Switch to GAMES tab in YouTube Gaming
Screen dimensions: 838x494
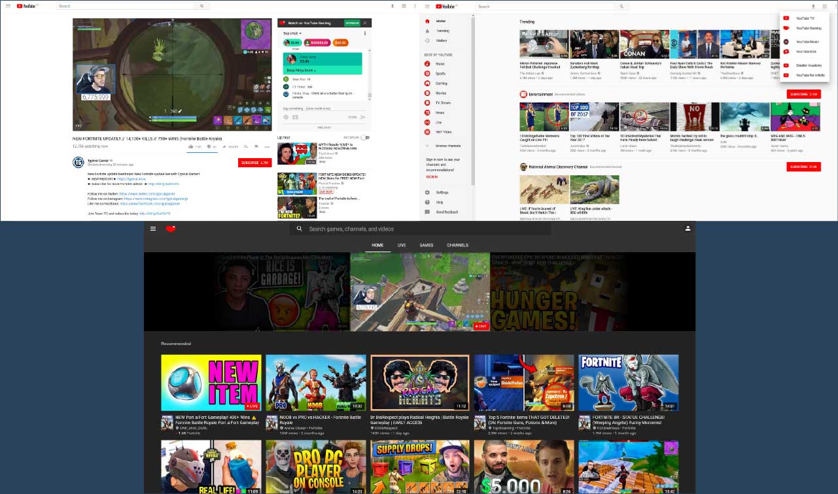click(427, 245)
